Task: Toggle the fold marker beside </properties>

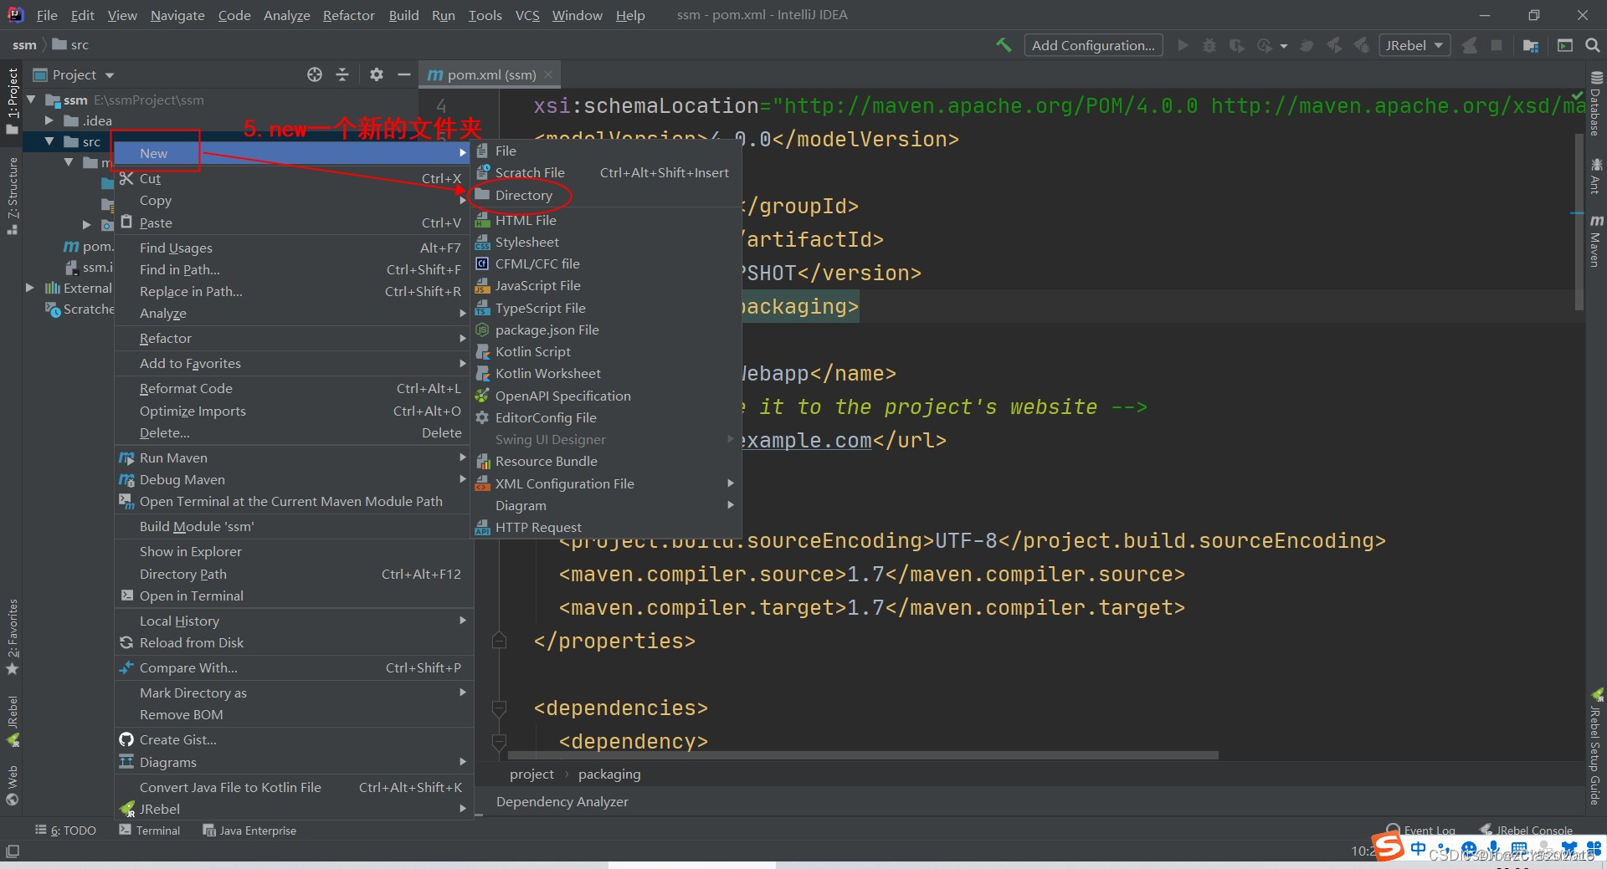Action: coord(499,642)
